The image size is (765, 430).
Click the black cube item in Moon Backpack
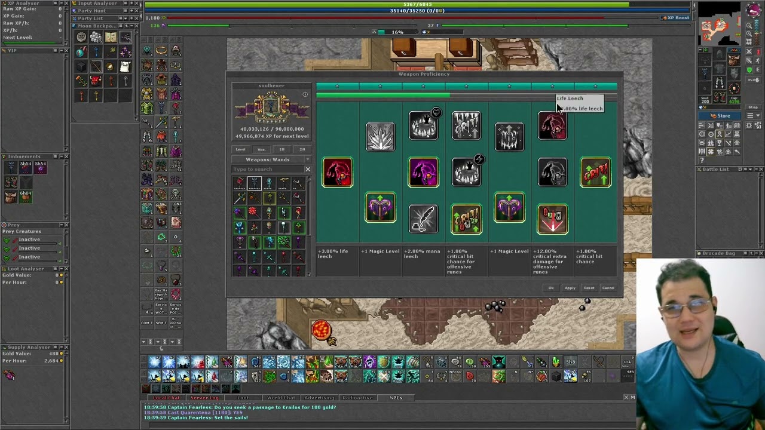click(x=81, y=66)
